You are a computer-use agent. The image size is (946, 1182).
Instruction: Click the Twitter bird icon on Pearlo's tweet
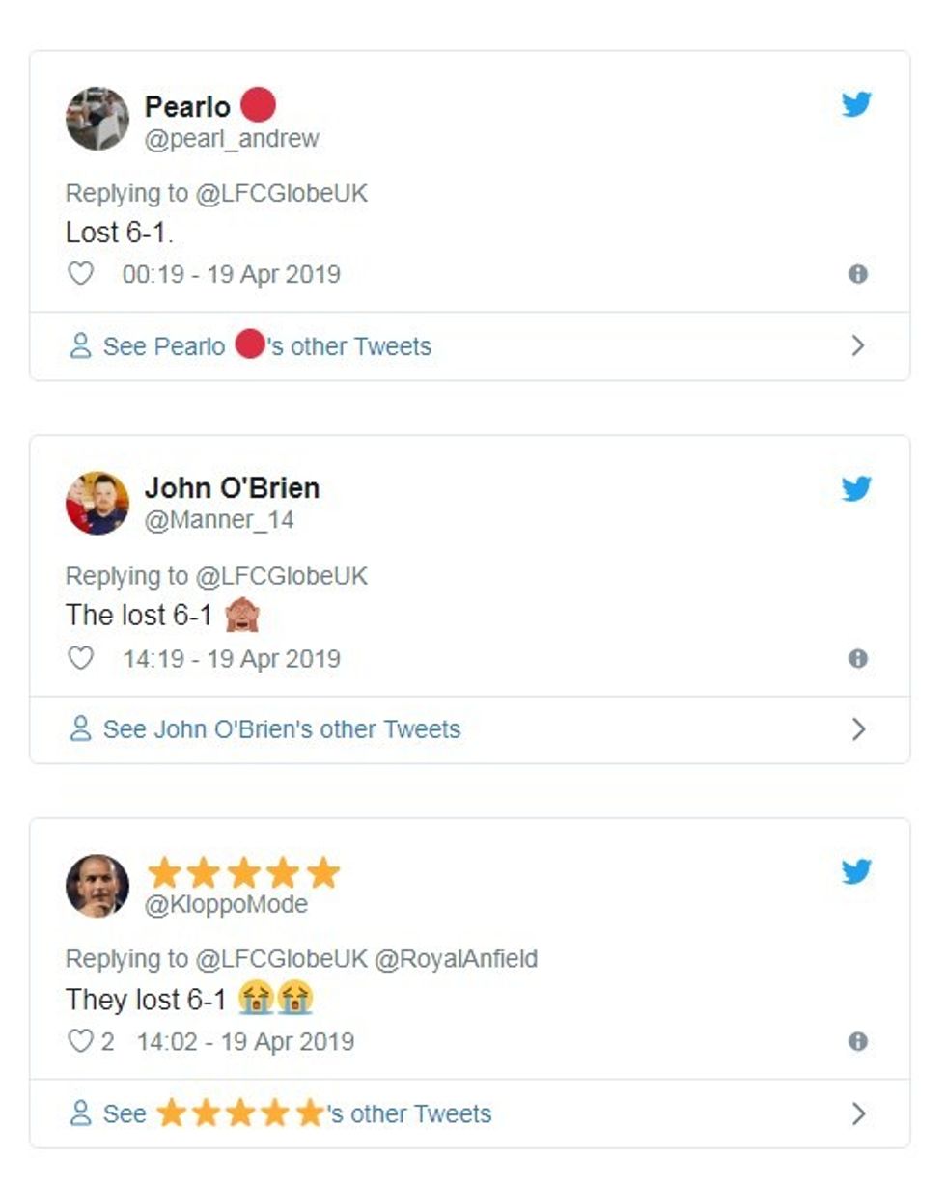tap(856, 104)
